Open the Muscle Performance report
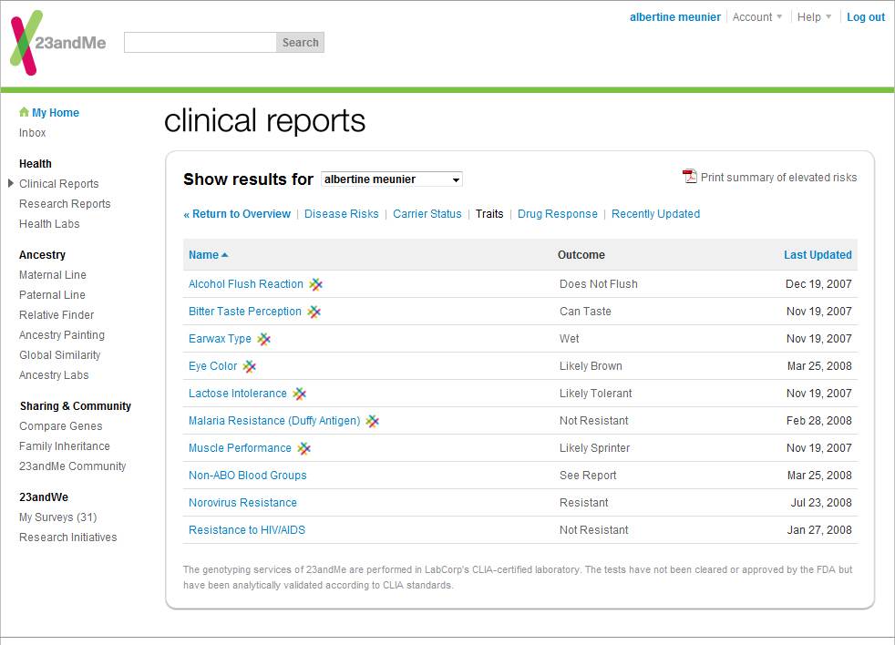895x645 pixels. click(x=240, y=448)
